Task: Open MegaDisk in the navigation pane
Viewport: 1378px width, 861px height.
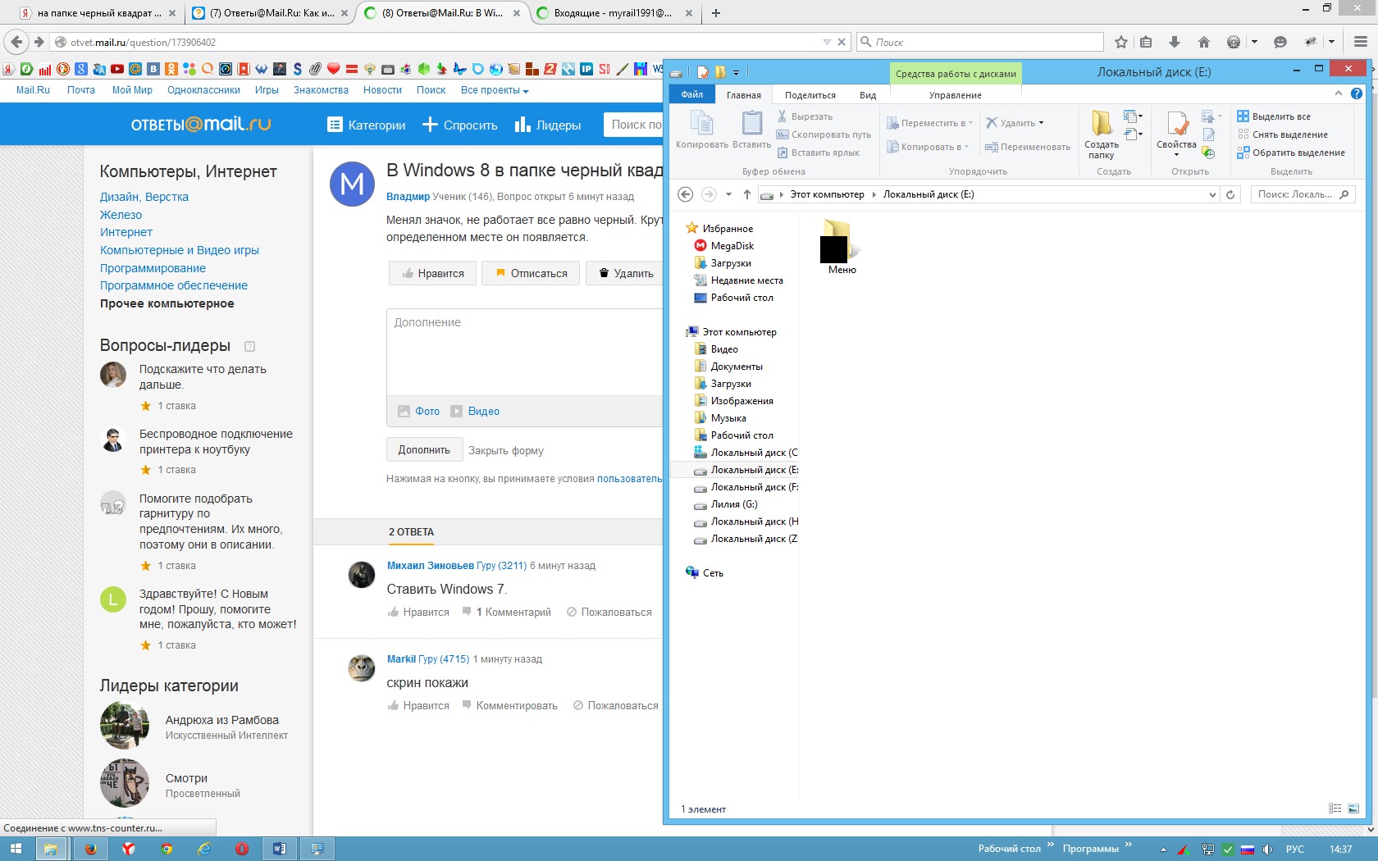Action: pyautogui.click(x=724, y=246)
